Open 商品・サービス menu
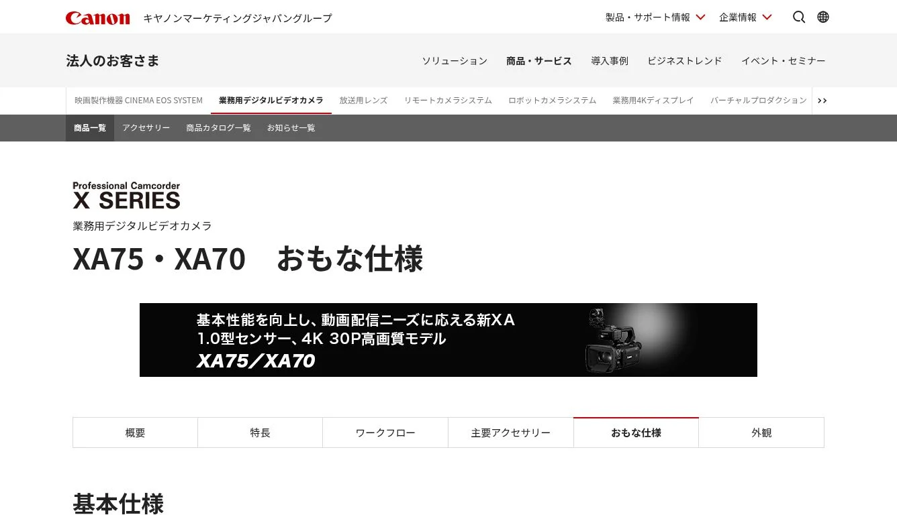Viewport: 897px width, 515px height. point(539,61)
